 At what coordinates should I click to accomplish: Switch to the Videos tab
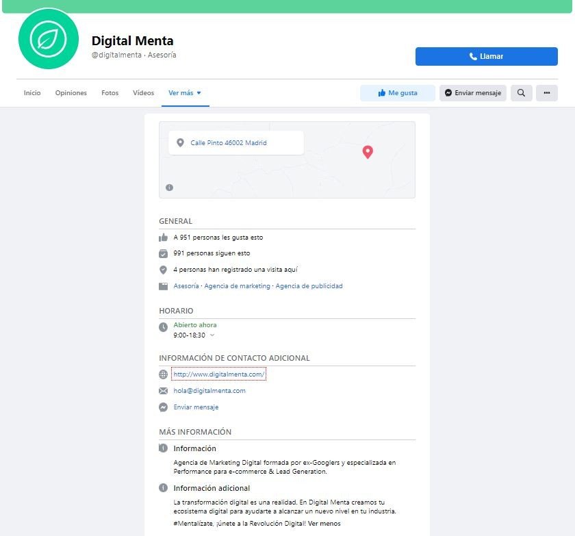(x=143, y=93)
